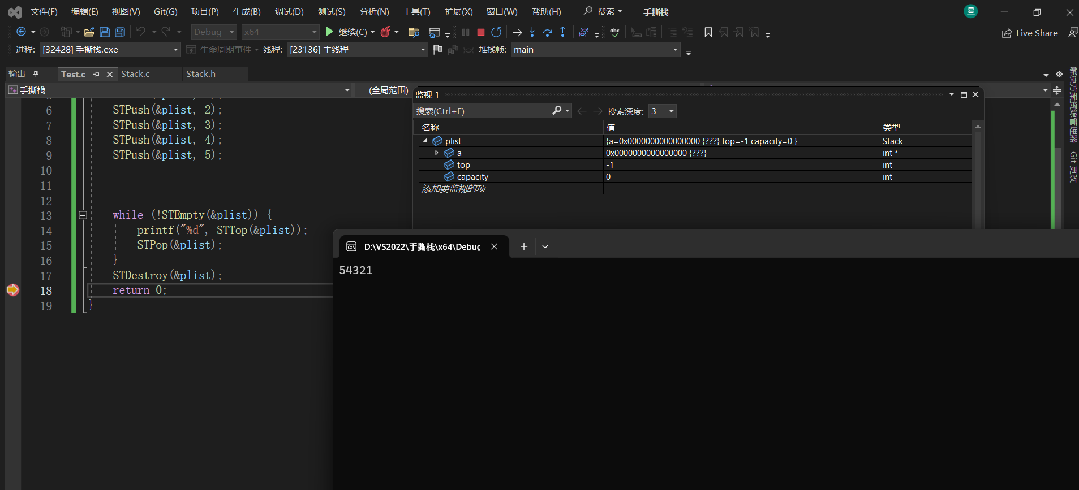Open the 视图(V) menu
1079x490 pixels.
coord(126,12)
